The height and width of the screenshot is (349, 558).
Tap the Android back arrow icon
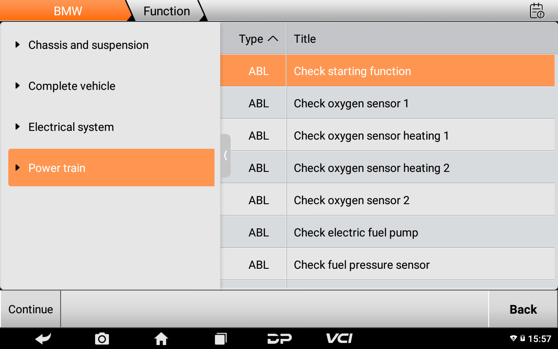point(43,339)
